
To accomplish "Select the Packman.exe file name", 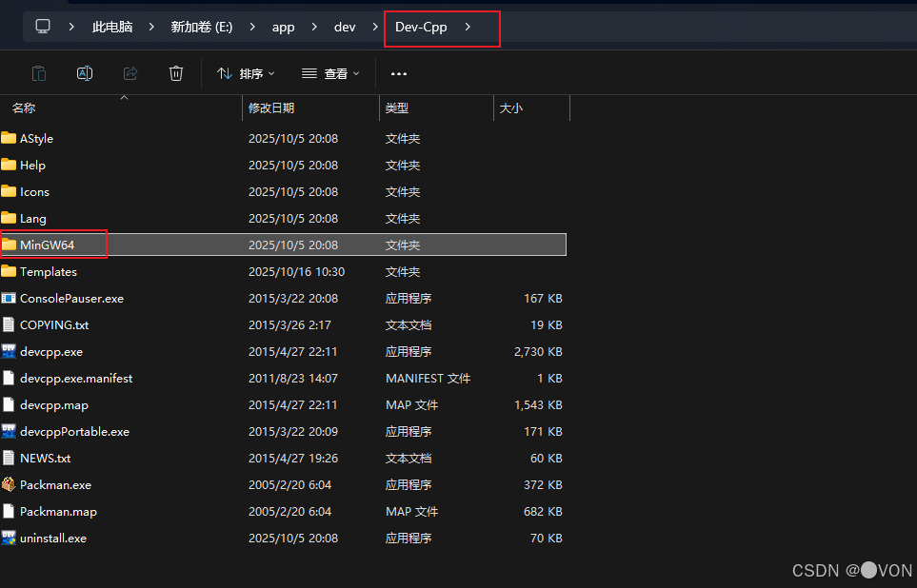I will coord(55,485).
